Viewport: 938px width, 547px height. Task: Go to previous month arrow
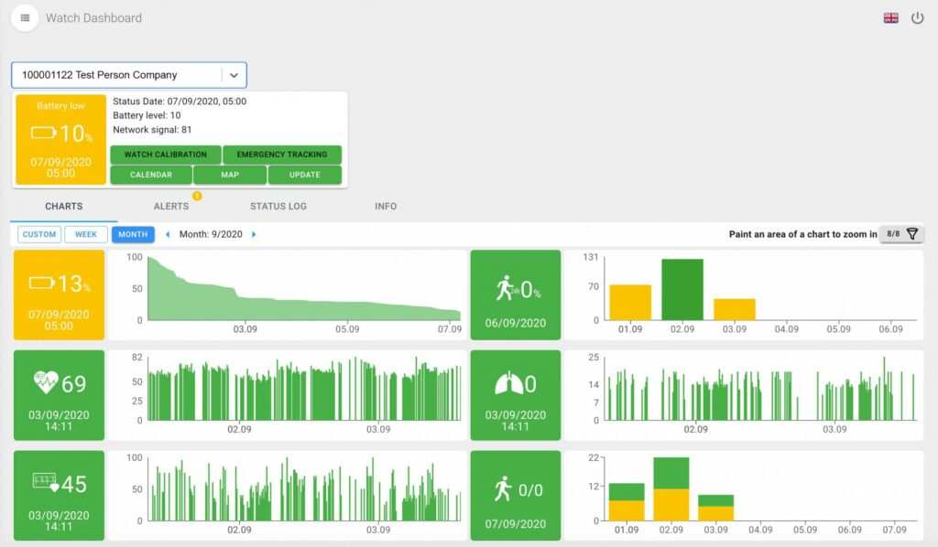[168, 234]
